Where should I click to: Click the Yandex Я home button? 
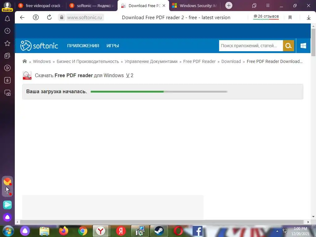coord(36,18)
